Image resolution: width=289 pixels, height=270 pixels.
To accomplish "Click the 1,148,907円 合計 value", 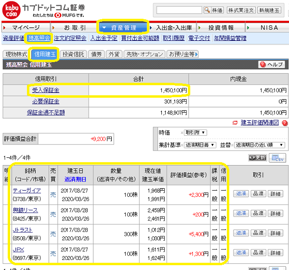I will click(173, 113).
